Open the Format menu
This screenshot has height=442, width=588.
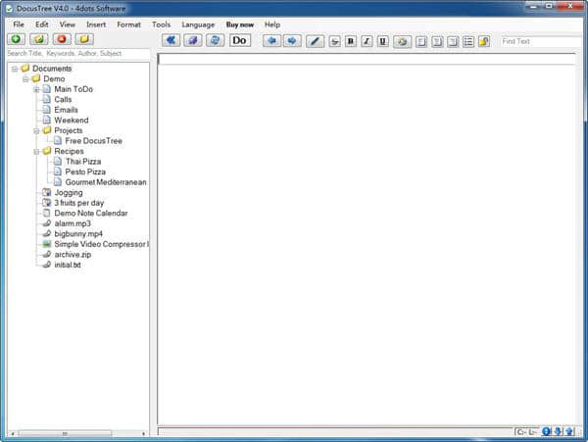click(x=128, y=24)
